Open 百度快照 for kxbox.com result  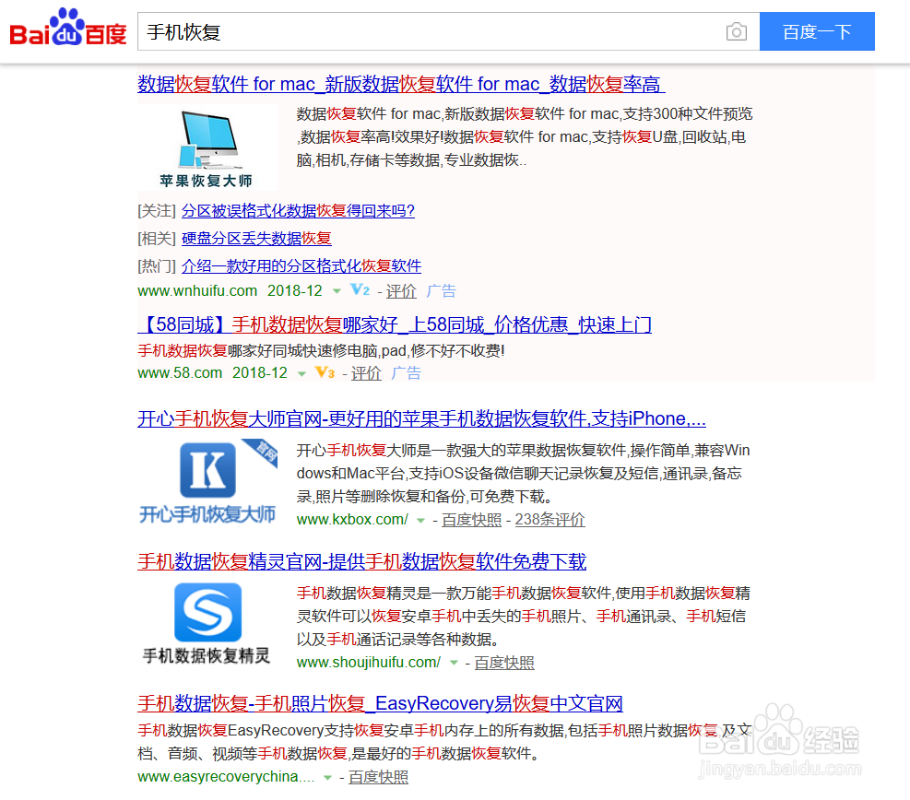click(471, 520)
